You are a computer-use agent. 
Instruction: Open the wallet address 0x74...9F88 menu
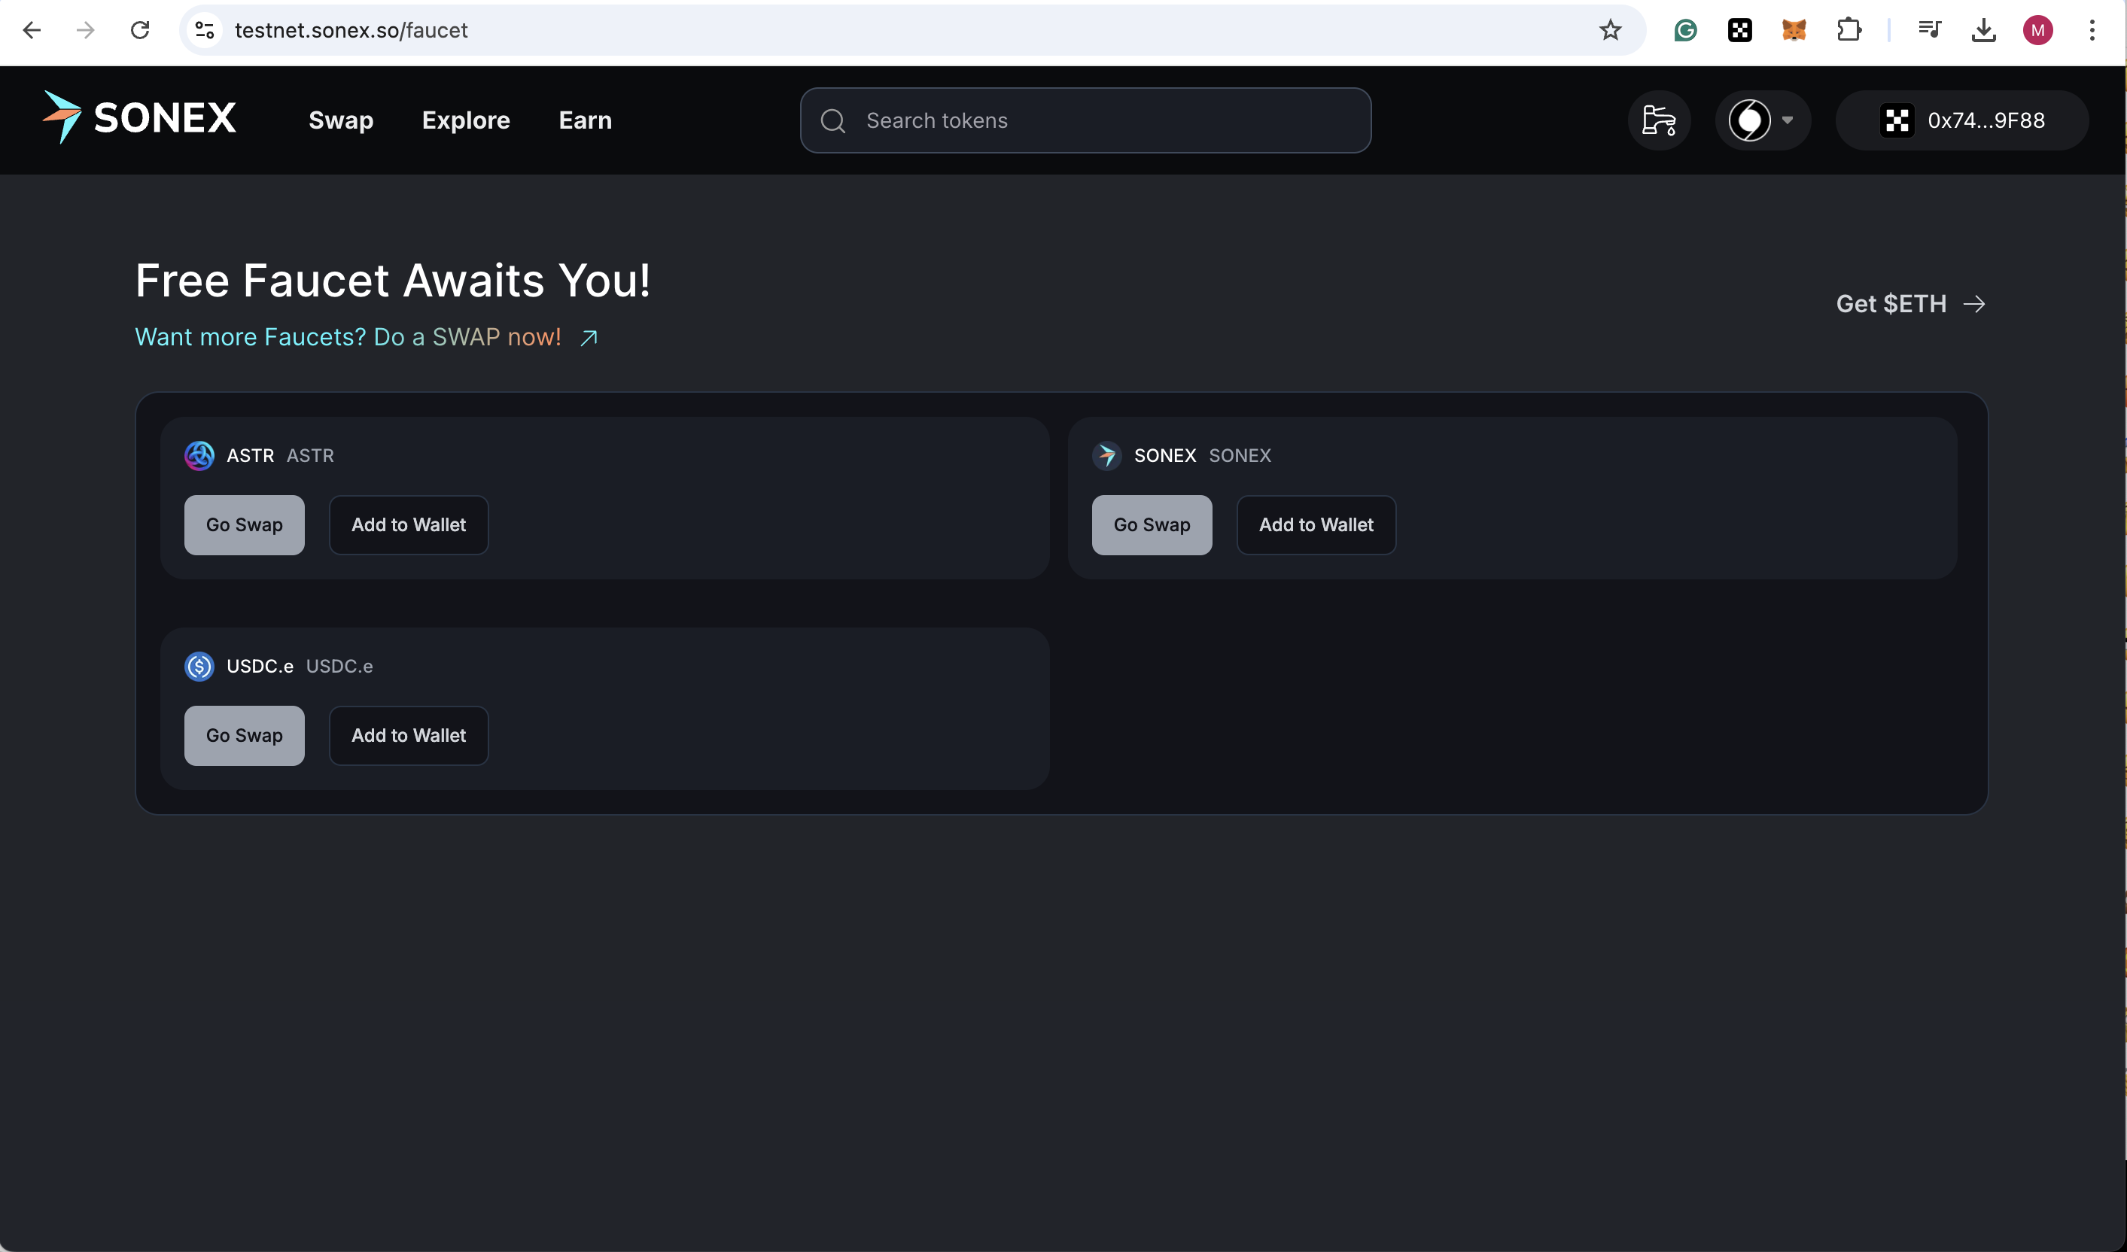[x=1962, y=120]
